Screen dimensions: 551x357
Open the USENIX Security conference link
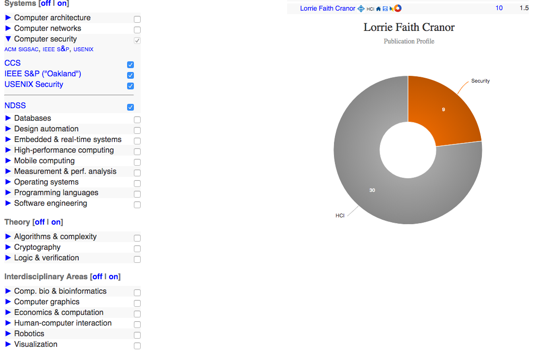(x=33, y=84)
